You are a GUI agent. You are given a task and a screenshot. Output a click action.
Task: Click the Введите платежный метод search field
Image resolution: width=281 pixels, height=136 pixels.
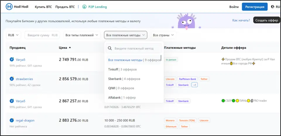pos(134,48)
